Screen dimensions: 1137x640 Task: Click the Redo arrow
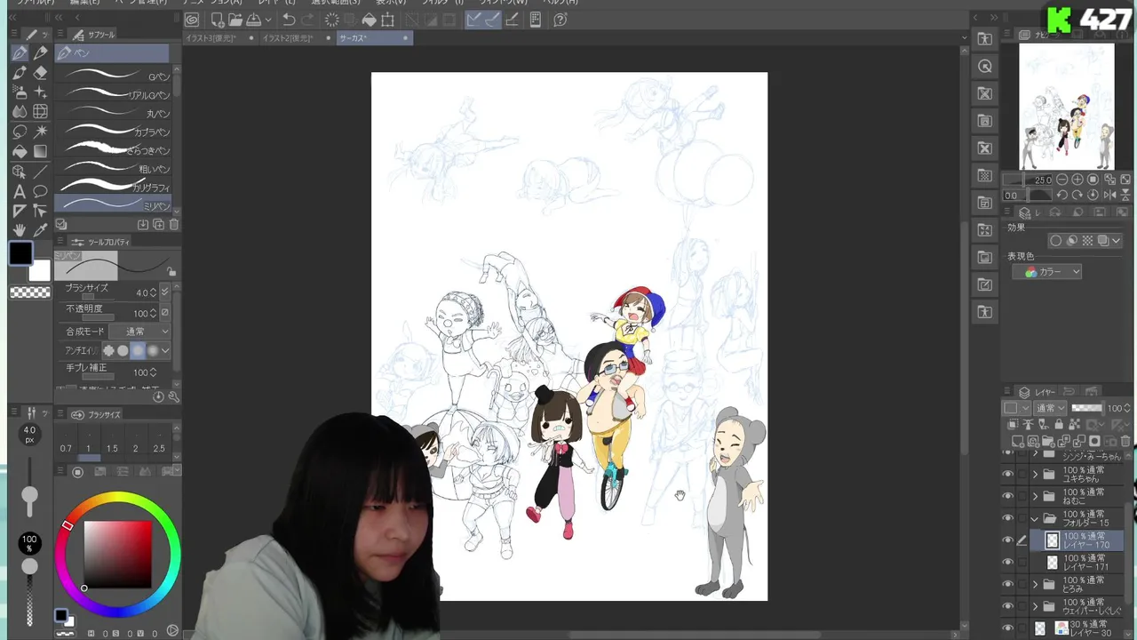(307, 20)
